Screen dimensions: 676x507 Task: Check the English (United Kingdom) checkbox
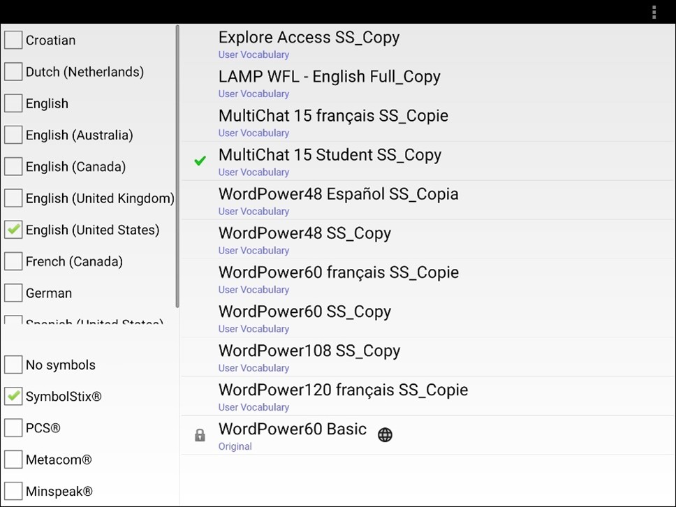point(13,198)
